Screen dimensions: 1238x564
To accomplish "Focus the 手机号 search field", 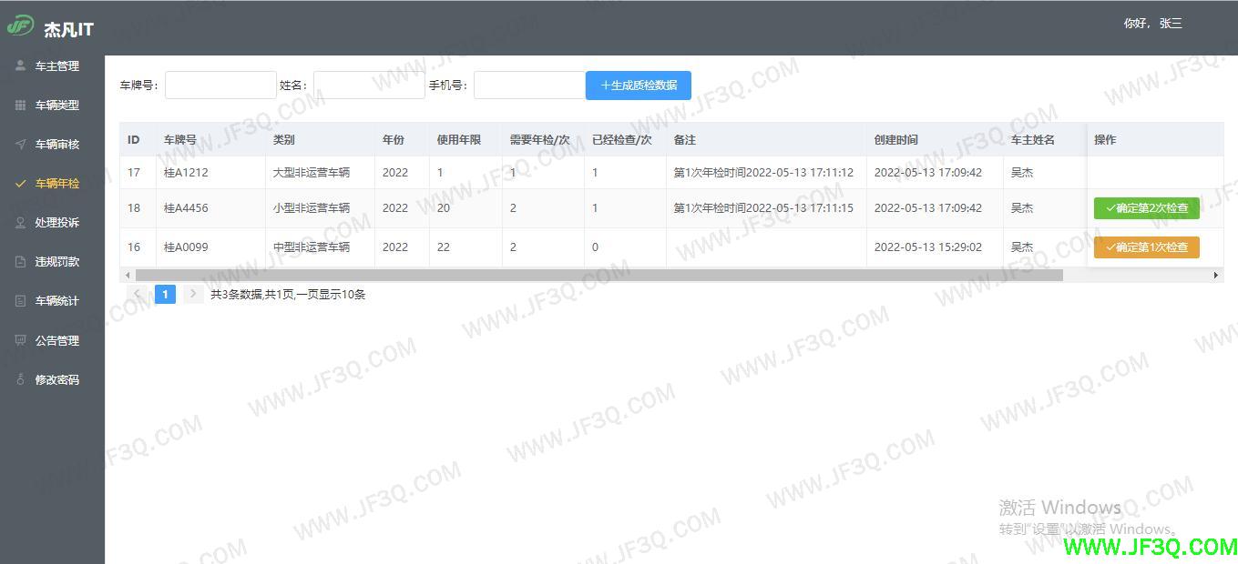I will click(528, 86).
